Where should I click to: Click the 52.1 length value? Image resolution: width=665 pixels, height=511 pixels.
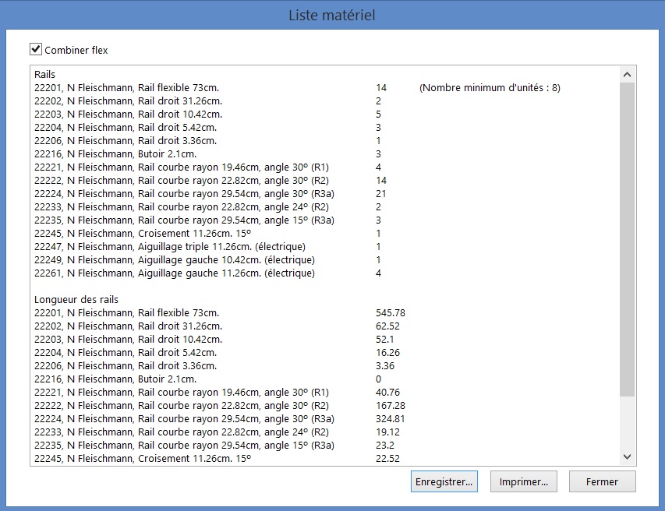(384, 340)
